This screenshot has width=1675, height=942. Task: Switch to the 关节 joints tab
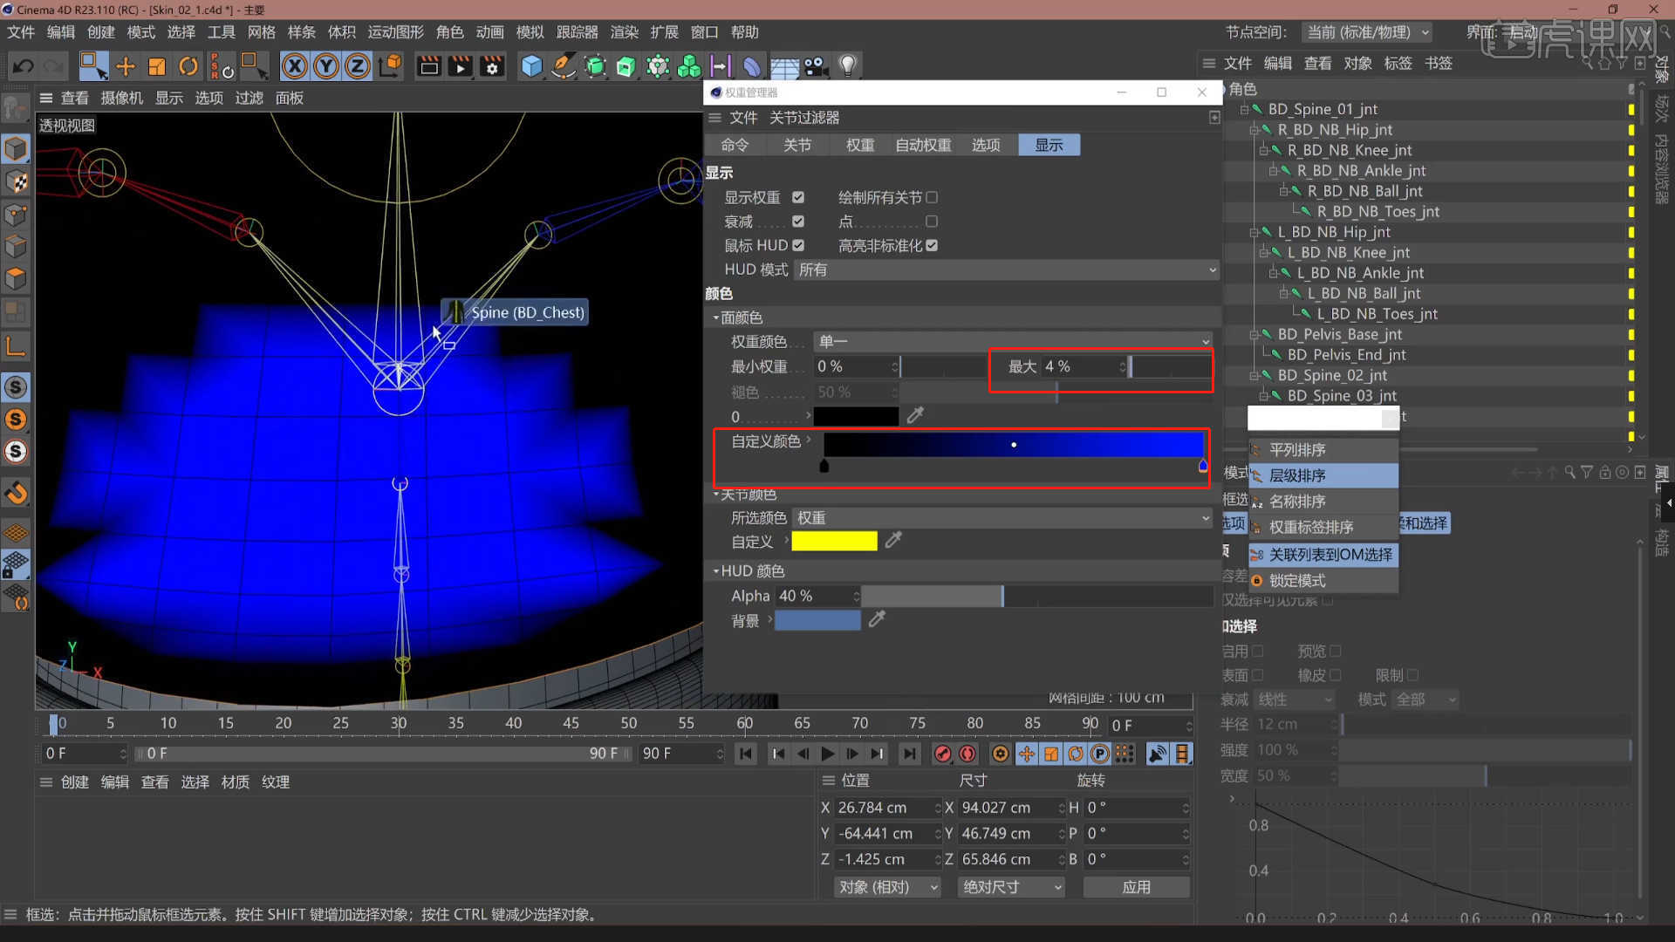(x=796, y=145)
